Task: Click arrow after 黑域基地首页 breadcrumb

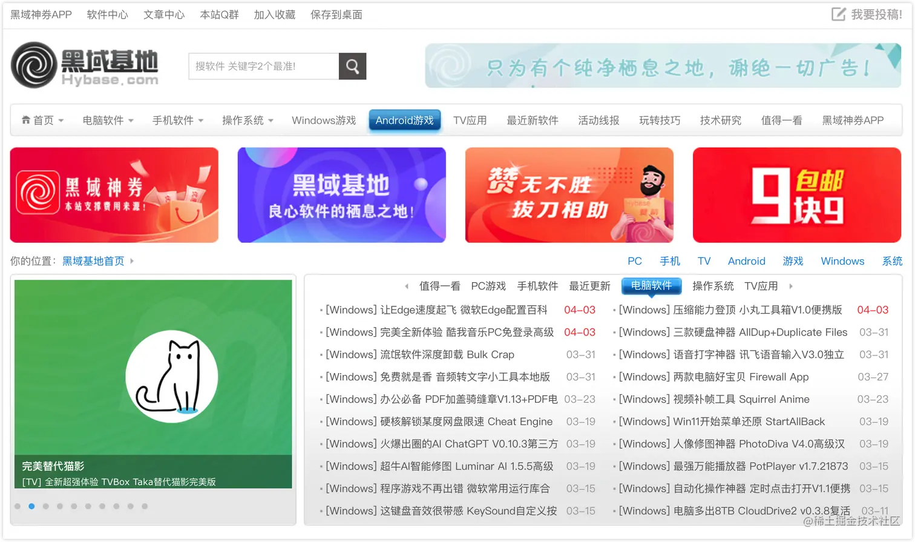Action: coord(132,261)
